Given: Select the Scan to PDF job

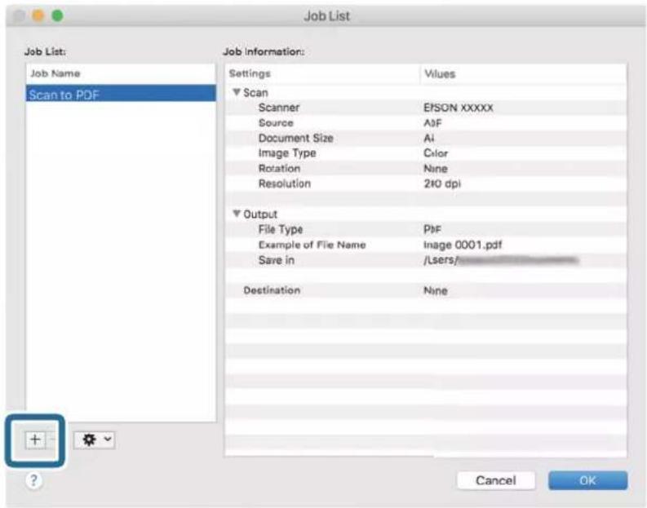Looking at the screenshot, I should (x=121, y=95).
